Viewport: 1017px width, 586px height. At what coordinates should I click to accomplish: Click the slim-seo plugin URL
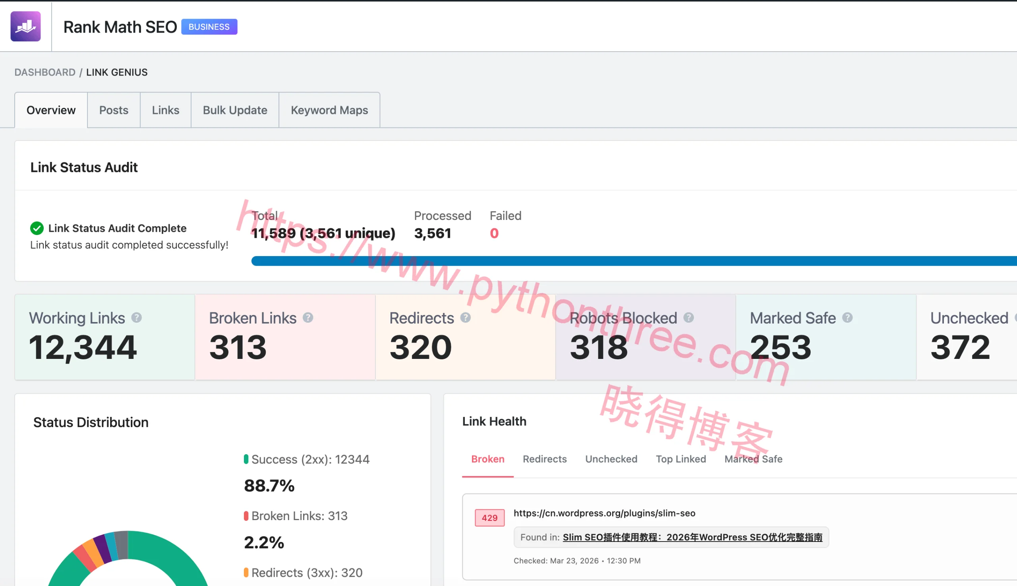click(x=604, y=513)
